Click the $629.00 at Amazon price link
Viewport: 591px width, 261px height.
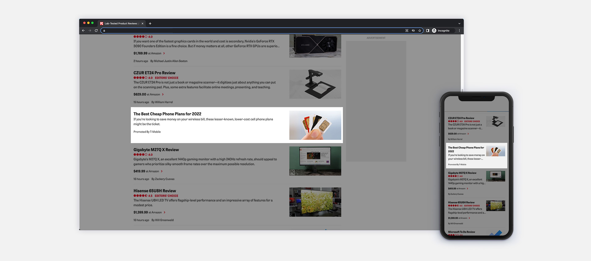click(147, 94)
